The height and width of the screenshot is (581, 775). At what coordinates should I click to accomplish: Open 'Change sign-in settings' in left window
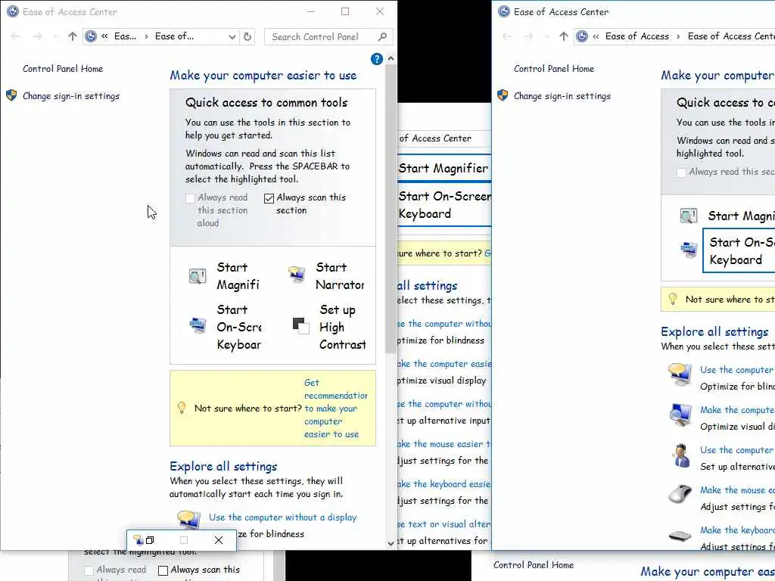pyautogui.click(x=71, y=96)
